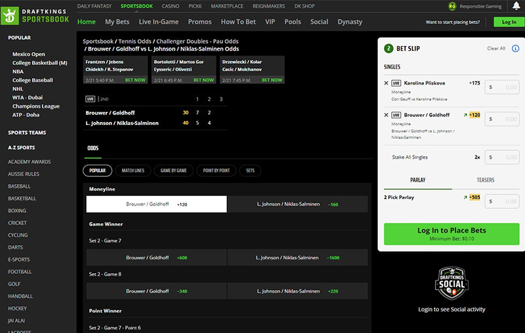Select the Point By Point filter

[217, 170]
